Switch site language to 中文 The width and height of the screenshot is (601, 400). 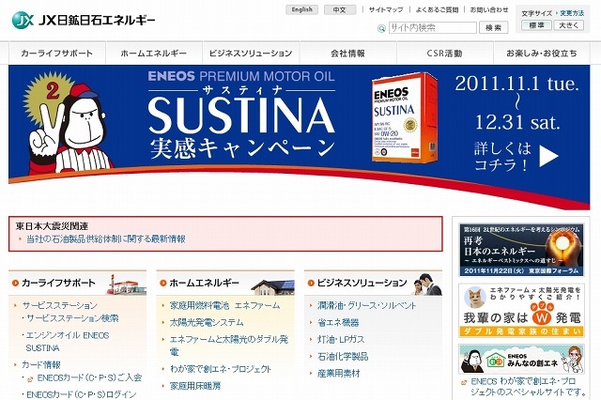click(340, 9)
